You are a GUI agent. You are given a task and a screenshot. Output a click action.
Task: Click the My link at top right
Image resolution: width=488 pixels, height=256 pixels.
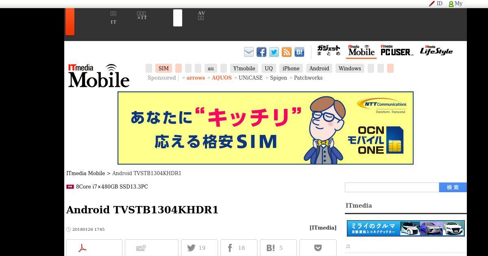(458, 4)
